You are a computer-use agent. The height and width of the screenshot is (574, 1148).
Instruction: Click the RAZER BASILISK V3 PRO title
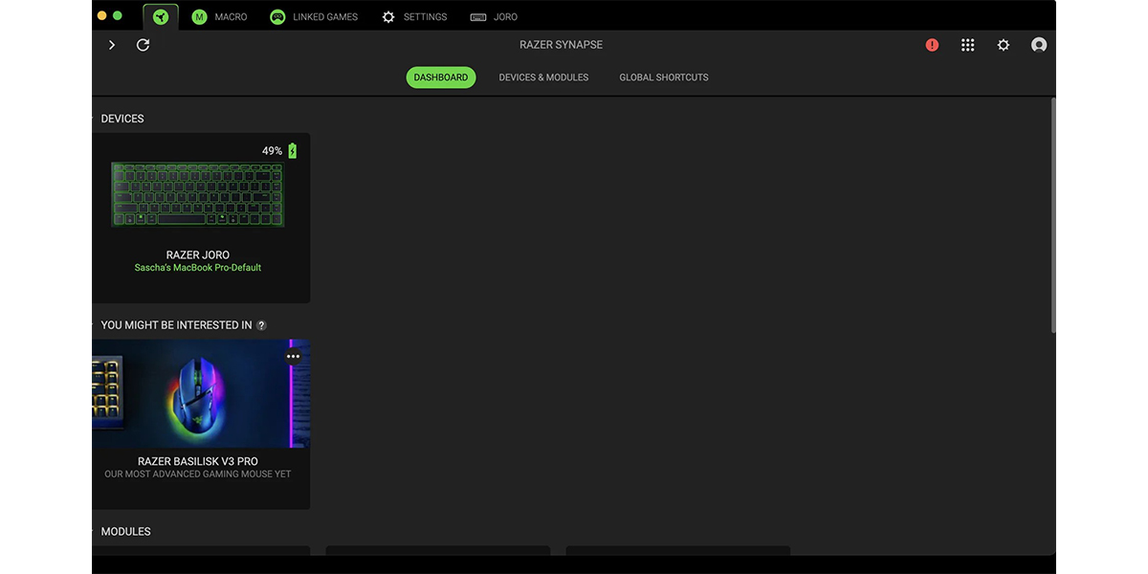[x=198, y=462]
